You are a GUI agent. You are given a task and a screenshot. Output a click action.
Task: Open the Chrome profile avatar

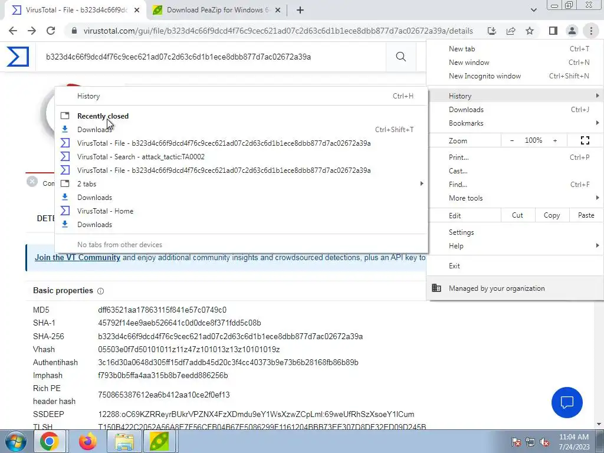(x=572, y=31)
